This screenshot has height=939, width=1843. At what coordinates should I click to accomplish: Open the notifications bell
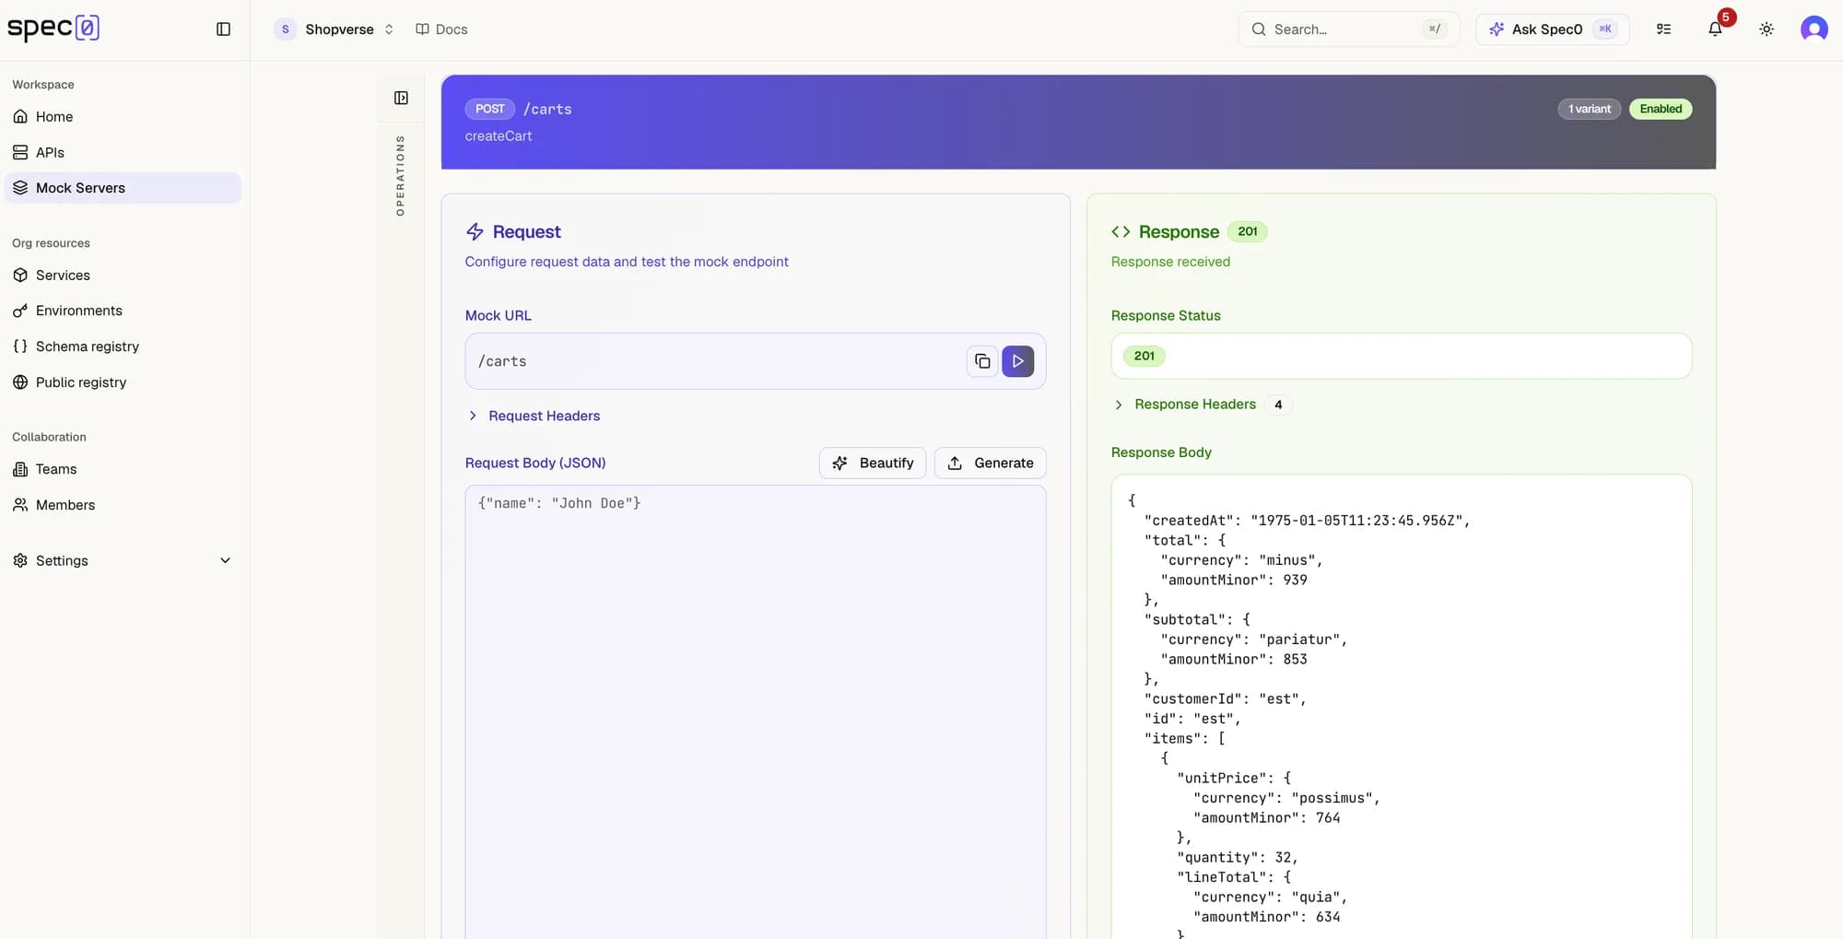pyautogui.click(x=1715, y=29)
